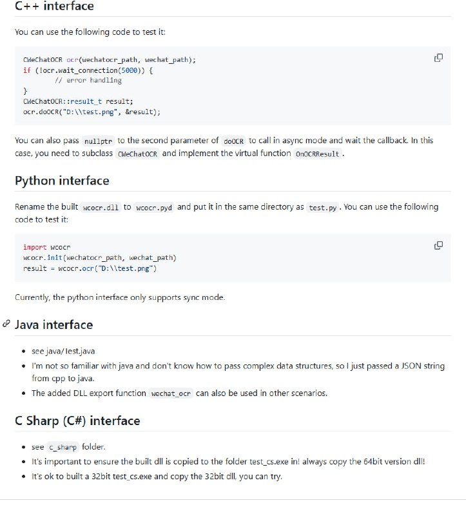
Task: Click the anchor link icon beside Java interface
Action: [6, 324]
